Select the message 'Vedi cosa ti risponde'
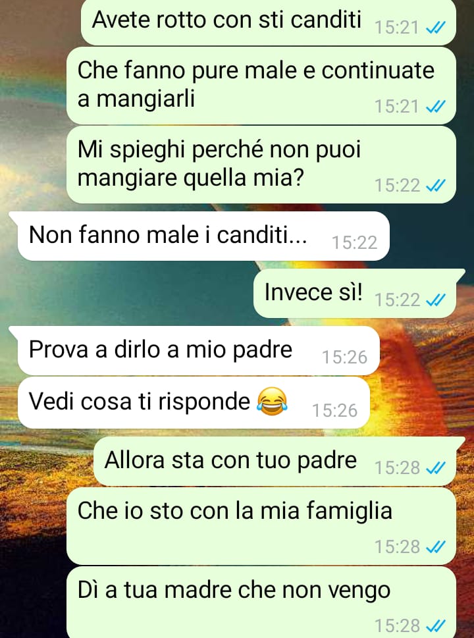 coord(194,402)
